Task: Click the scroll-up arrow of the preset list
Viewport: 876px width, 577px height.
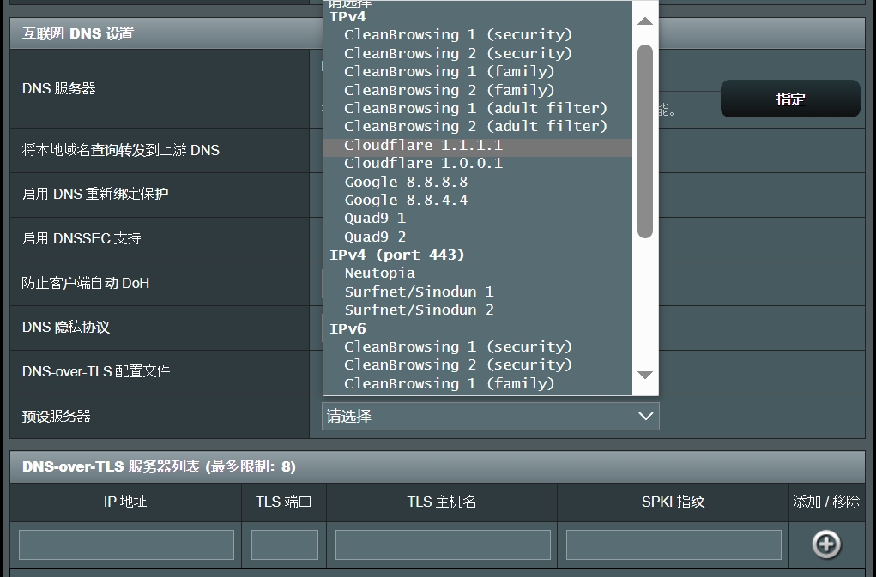Action: coord(645,21)
